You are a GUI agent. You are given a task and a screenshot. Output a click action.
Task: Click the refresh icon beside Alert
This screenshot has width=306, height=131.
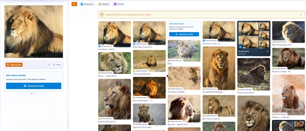[49, 65]
